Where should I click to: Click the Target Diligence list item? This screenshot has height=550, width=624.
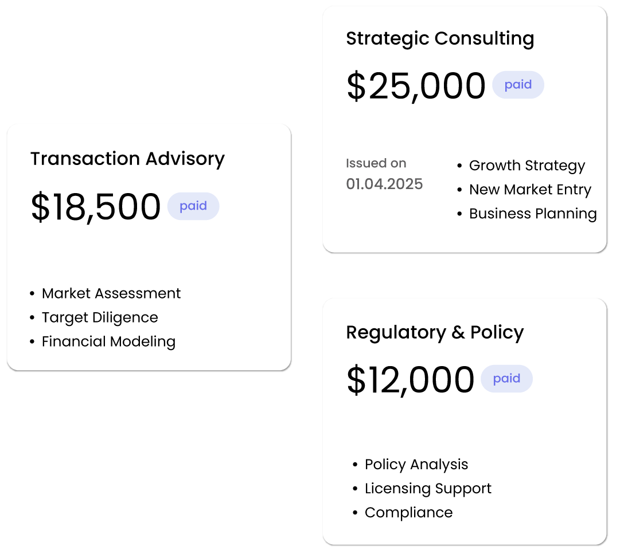[100, 317]
